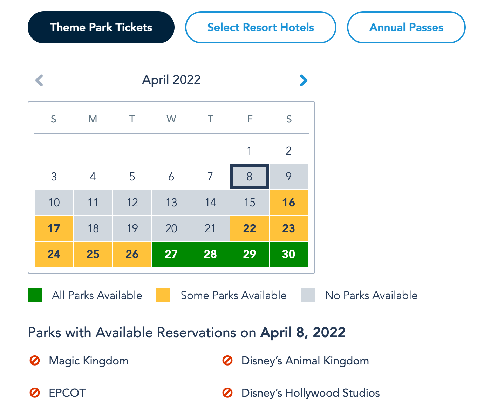This screenshot has height=411, width=504.
Task: Click the yellow Some Parks Available swatch
Action: (x=163, y=295)
